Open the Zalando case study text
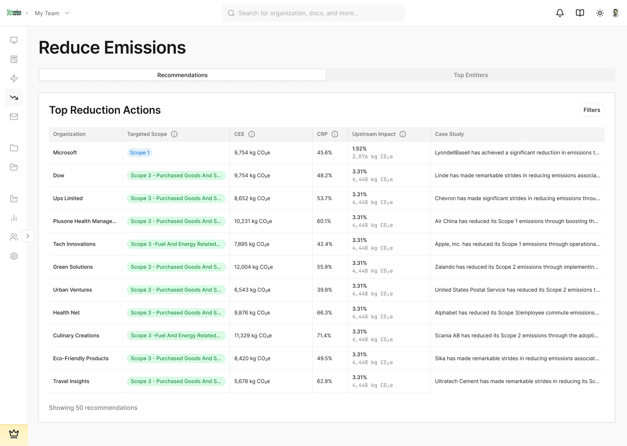The height and width of the screenshot is (446, 627). coord(517,267)
